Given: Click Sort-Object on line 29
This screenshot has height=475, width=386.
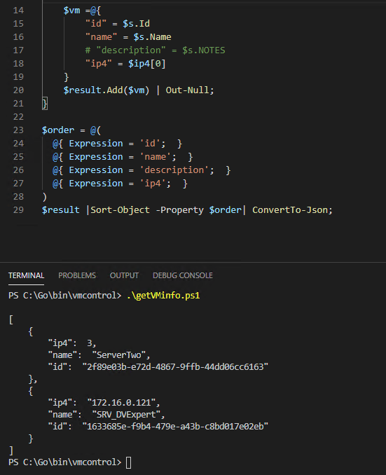Looking at the screenshot, I should tap(120, 210).
